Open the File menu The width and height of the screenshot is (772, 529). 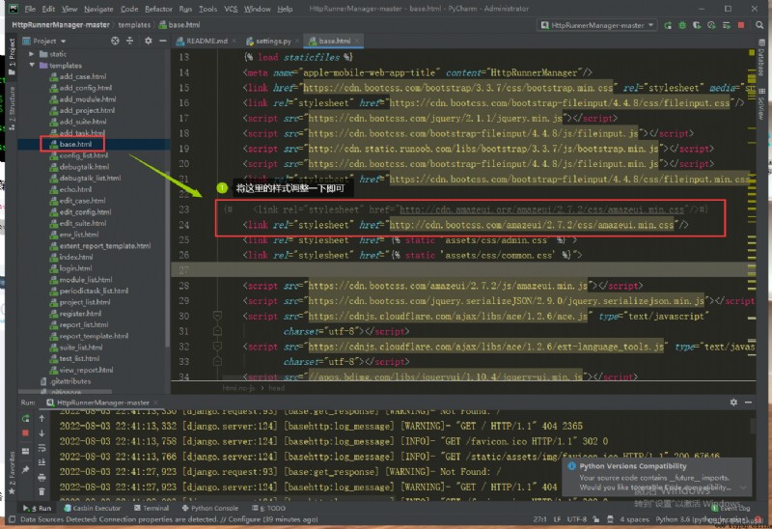click(30, 9)
